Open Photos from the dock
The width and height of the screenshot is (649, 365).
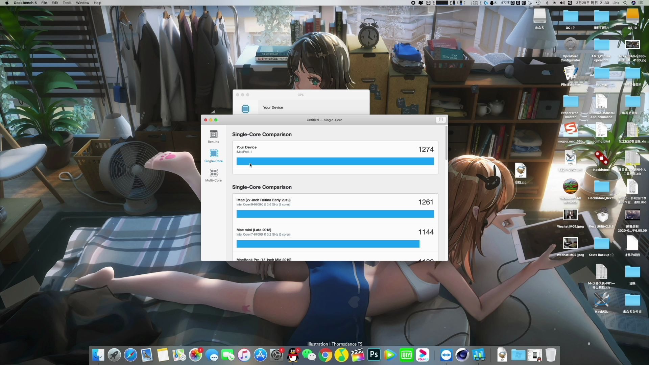click(195, 355)
